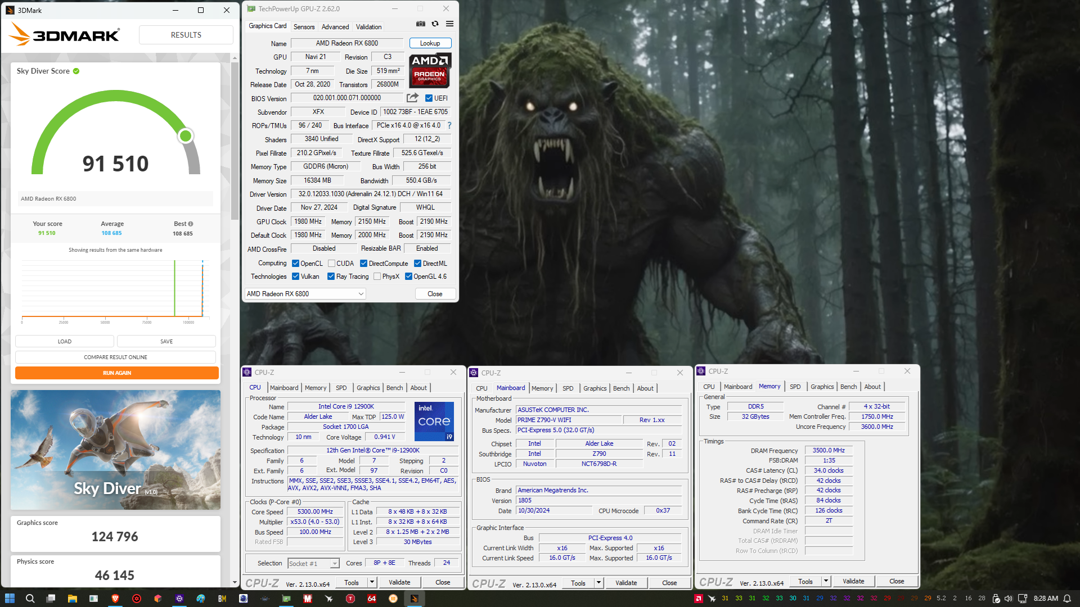Click COMPARE RESULT ONLINE
Viewport: 1080px width, 607px height.
[116, 357]
